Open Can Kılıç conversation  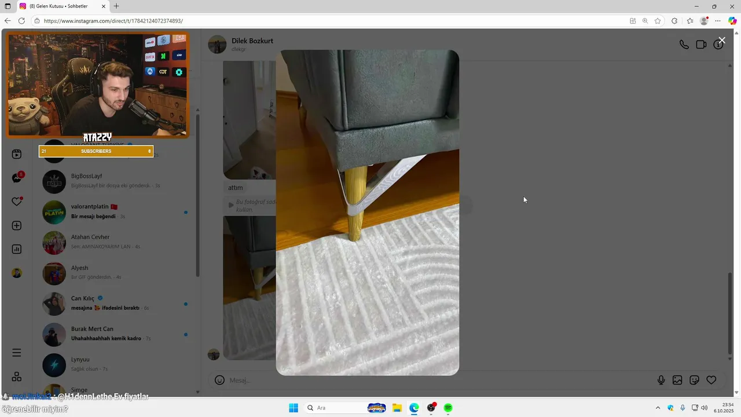[x=116, y=303]
